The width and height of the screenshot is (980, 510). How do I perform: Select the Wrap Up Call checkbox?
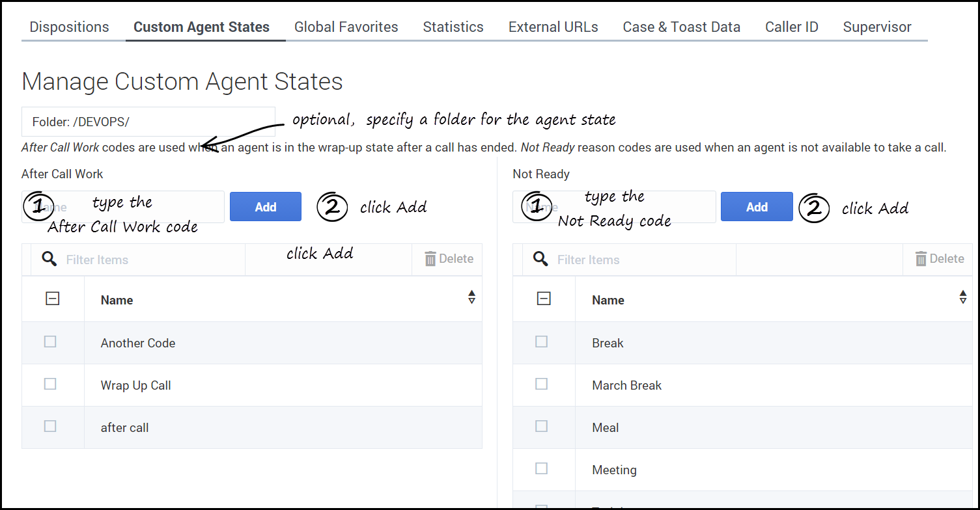point(50,384)
